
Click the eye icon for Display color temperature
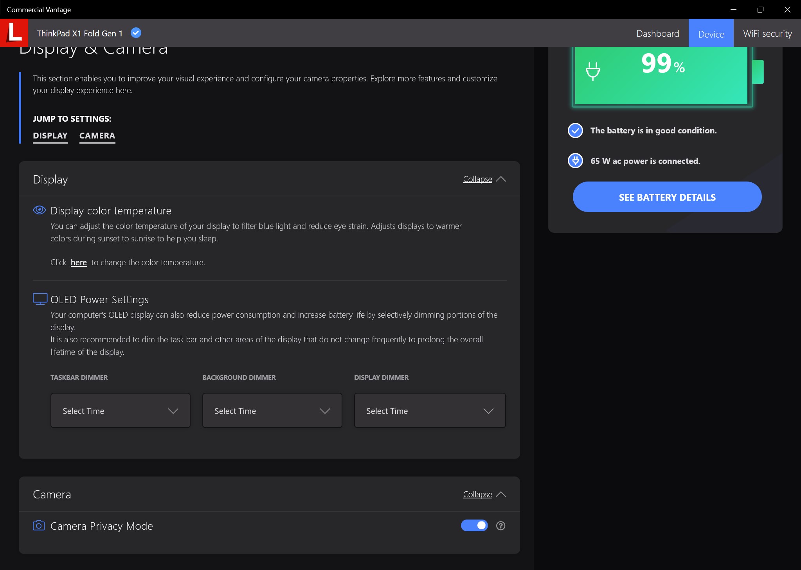[39, 210]
